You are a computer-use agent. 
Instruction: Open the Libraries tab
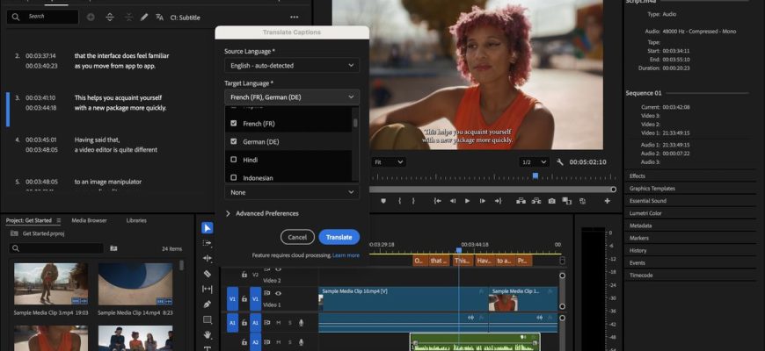tap(136, 220)
